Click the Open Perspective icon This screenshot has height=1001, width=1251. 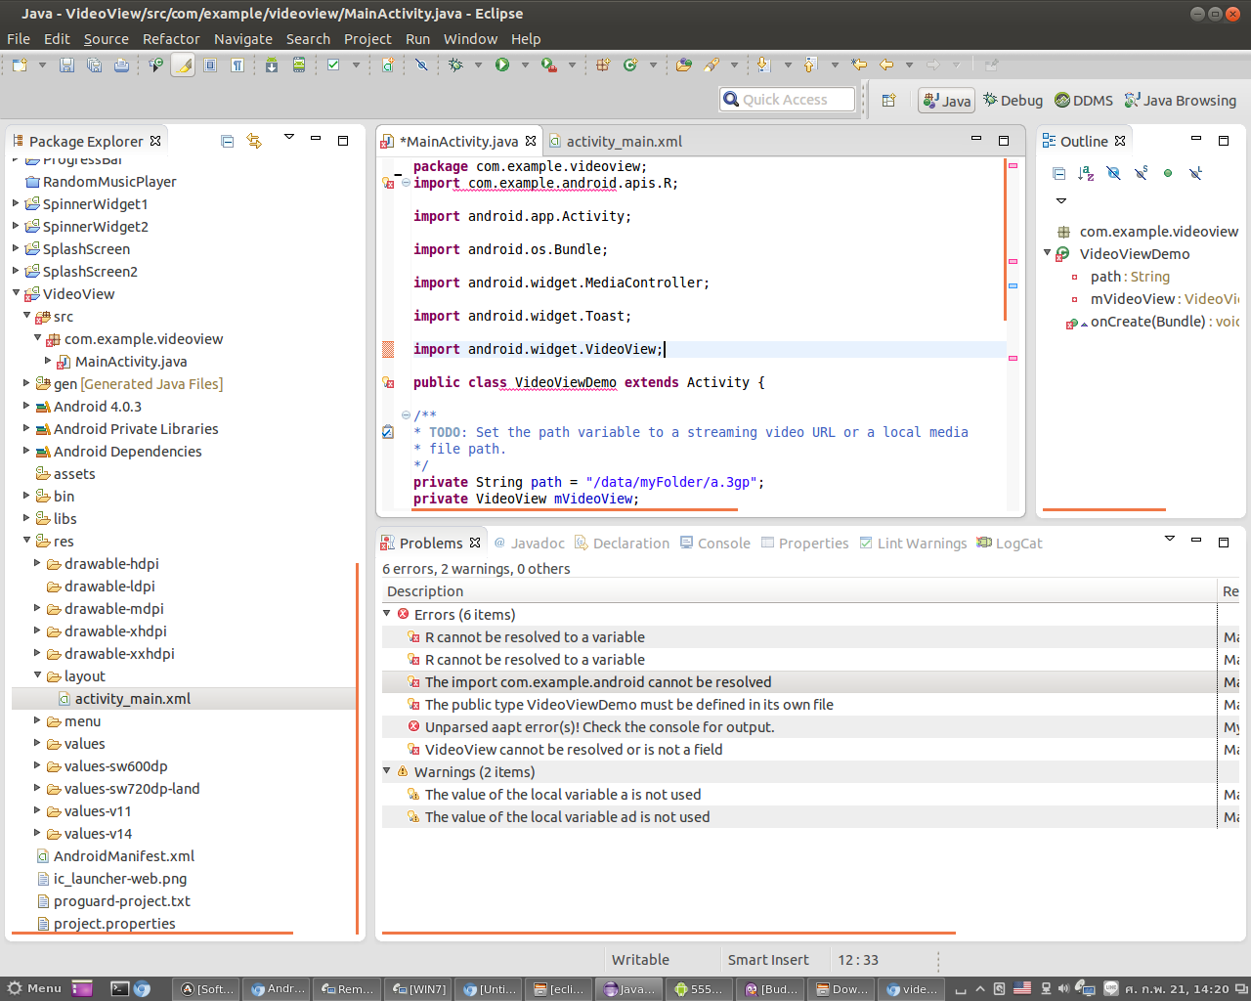tap(889, 100)
